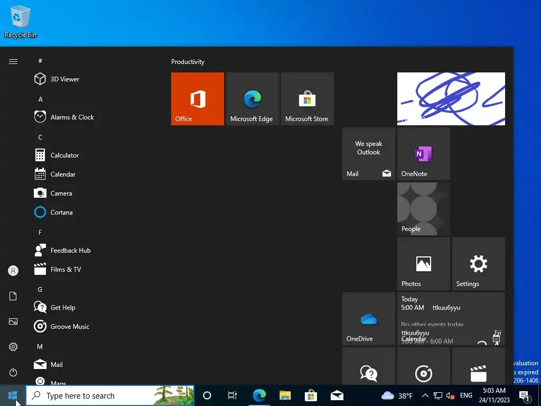Show hidden system tray icons

click(425, 395)
